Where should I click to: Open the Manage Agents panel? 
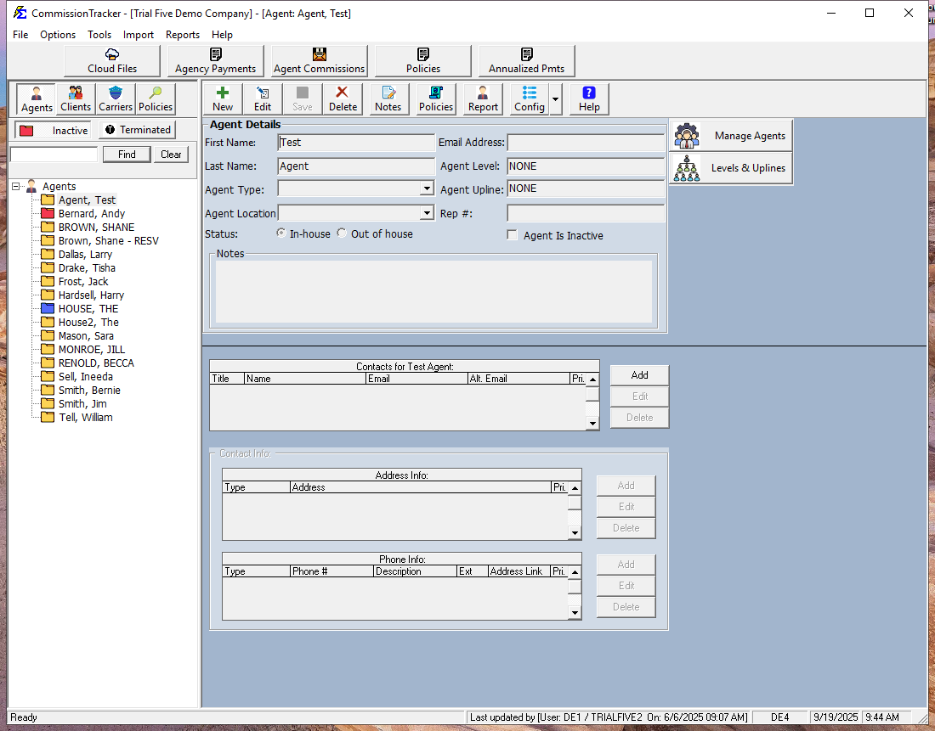(x=731, y=136)
